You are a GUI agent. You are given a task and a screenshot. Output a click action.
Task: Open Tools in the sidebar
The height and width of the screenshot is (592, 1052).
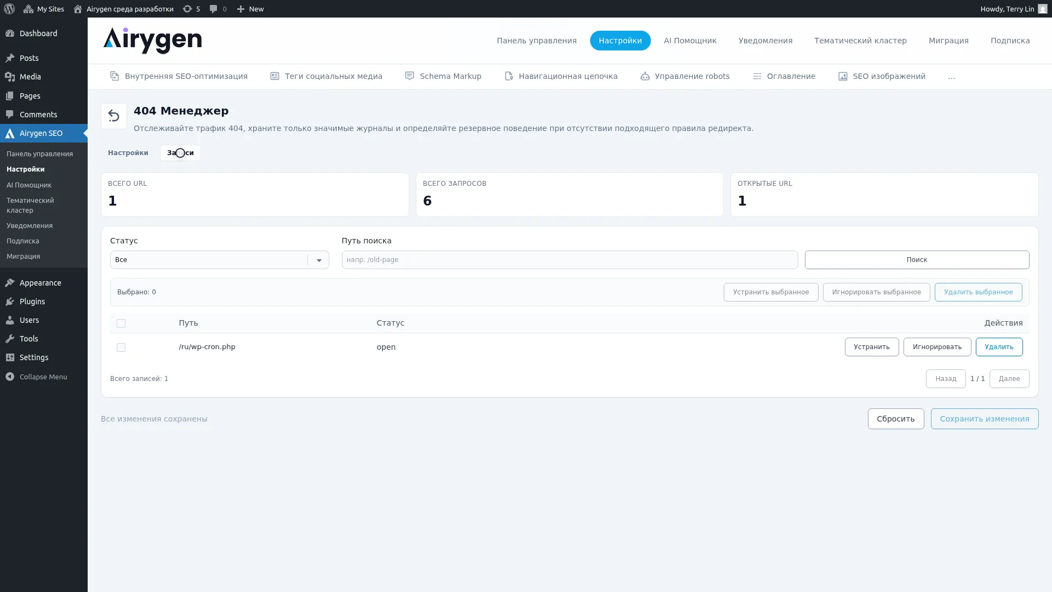pos(44,339)
